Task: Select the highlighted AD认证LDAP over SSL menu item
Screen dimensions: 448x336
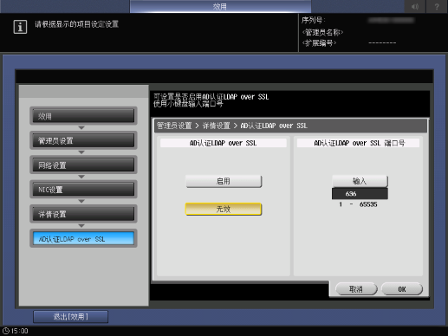Action: click(x=83, y=238)
